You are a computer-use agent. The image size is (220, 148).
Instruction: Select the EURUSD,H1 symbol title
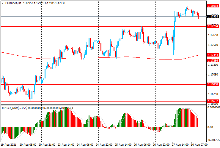(x=13, y=3)
